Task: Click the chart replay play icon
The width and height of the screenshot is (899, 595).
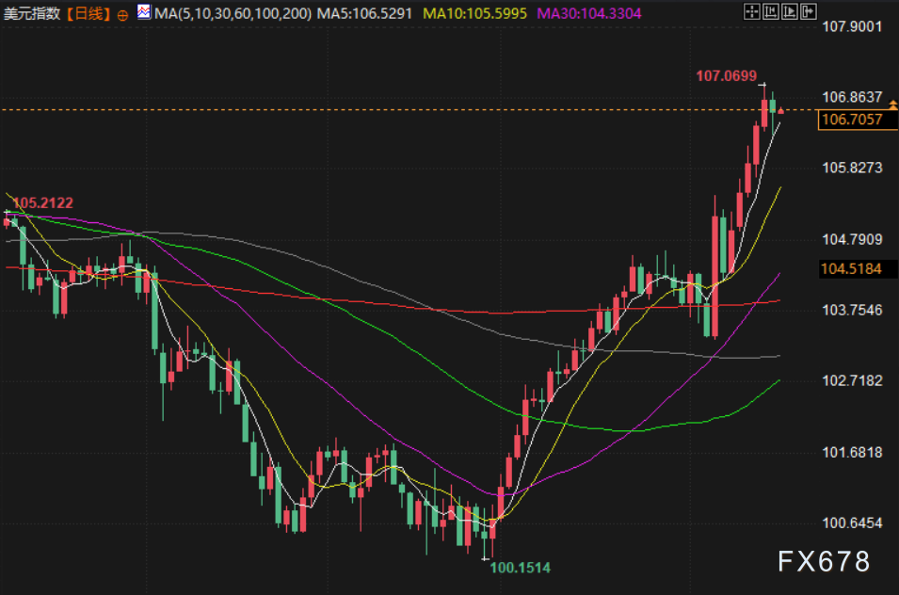Action: pos(789,12)
